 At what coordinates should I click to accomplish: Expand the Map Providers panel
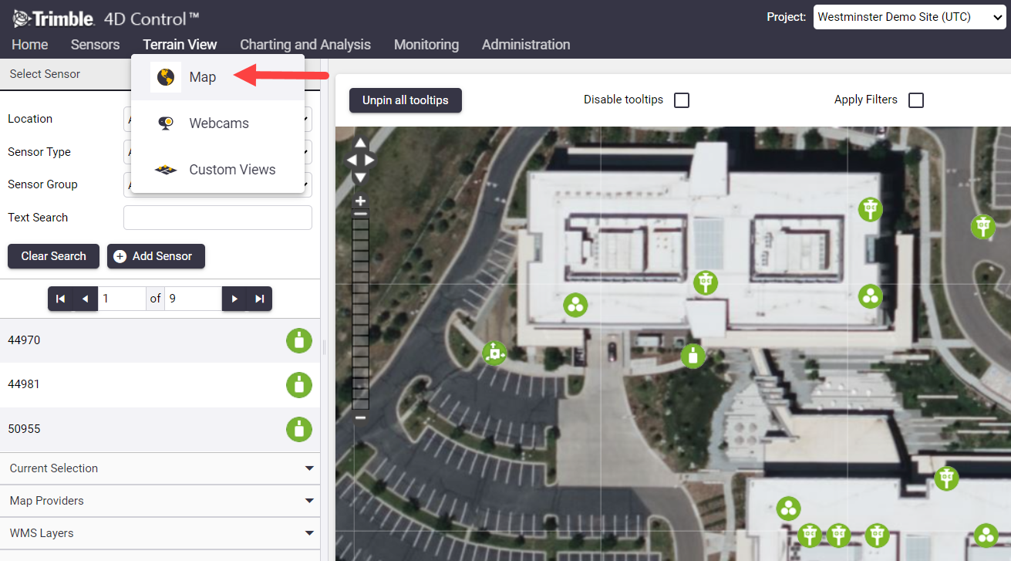(160, 501)
